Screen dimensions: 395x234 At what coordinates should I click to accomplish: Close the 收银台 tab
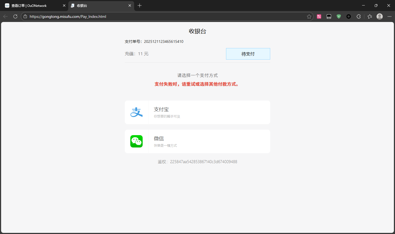tap(130, 5)
